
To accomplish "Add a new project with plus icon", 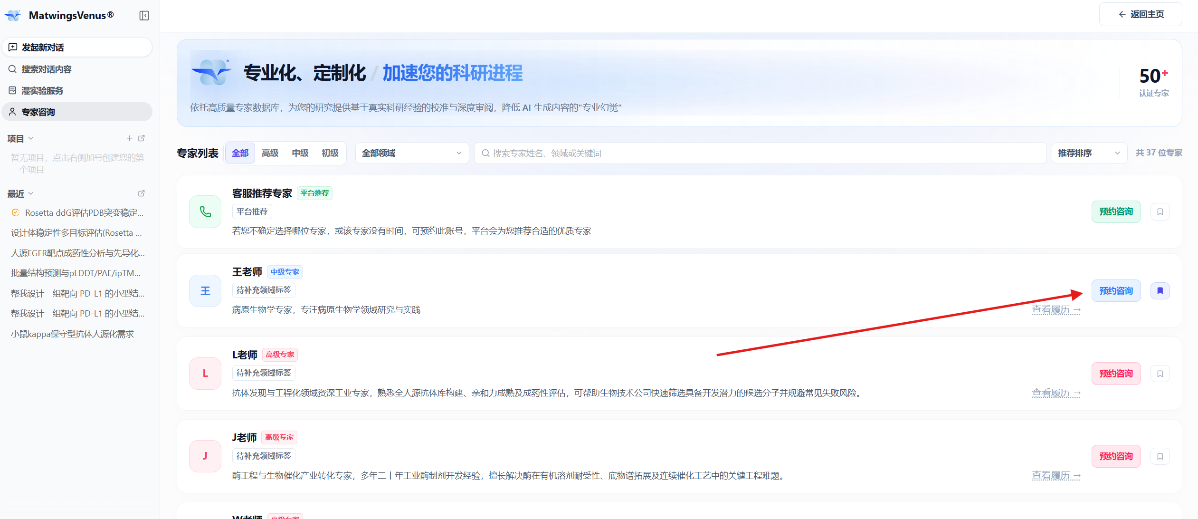I will click(x=129, y=138).
